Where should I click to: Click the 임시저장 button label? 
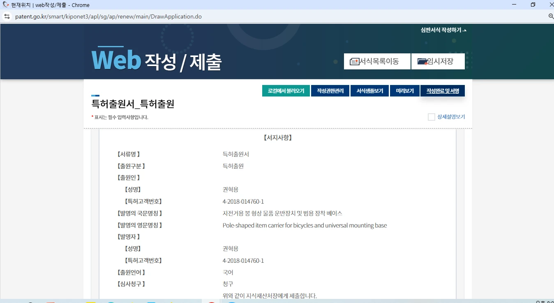[x=440, y=62]
